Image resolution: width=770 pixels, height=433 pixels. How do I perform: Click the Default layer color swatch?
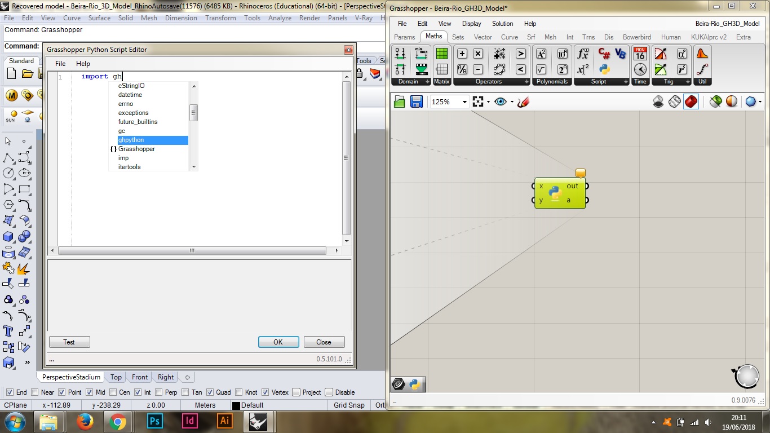(x=236, y=405)
